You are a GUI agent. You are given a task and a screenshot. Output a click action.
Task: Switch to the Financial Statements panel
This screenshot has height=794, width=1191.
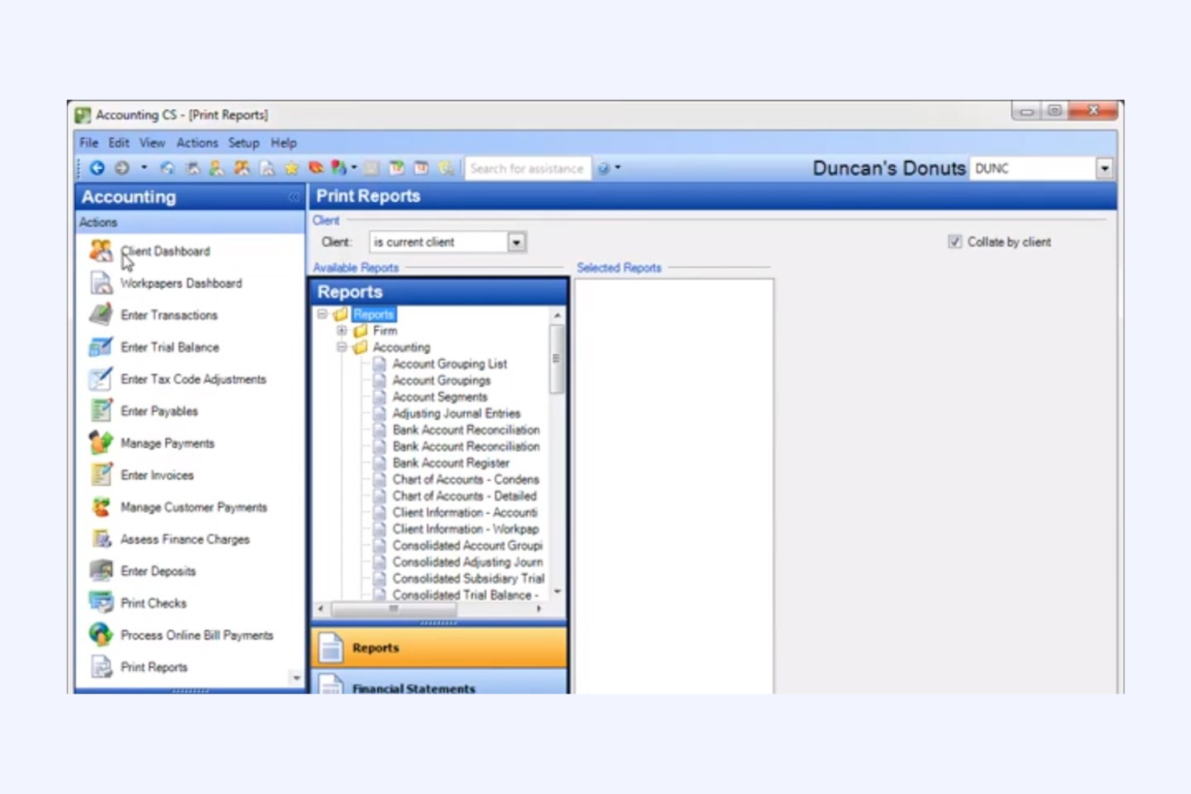point(414,688)
